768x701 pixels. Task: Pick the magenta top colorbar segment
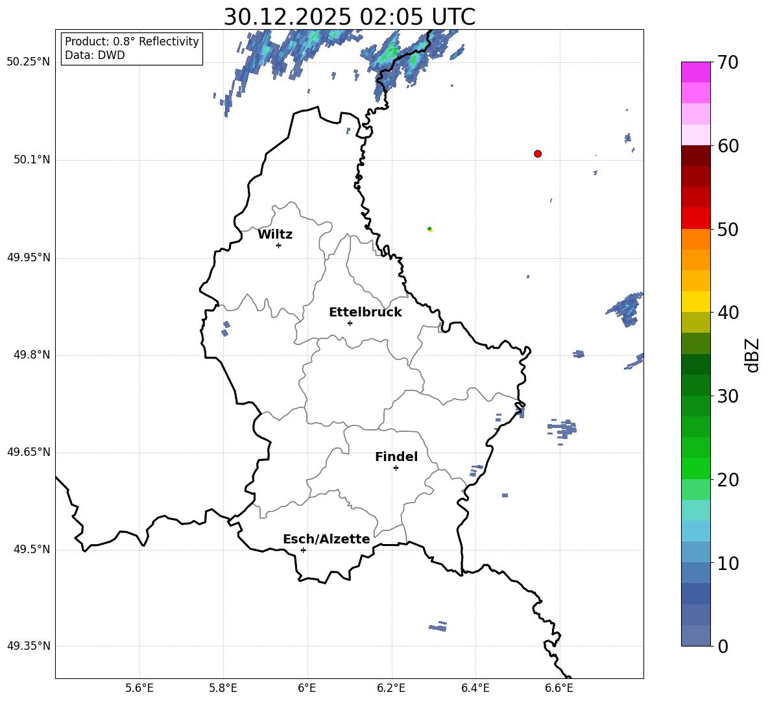click(695, 73)
